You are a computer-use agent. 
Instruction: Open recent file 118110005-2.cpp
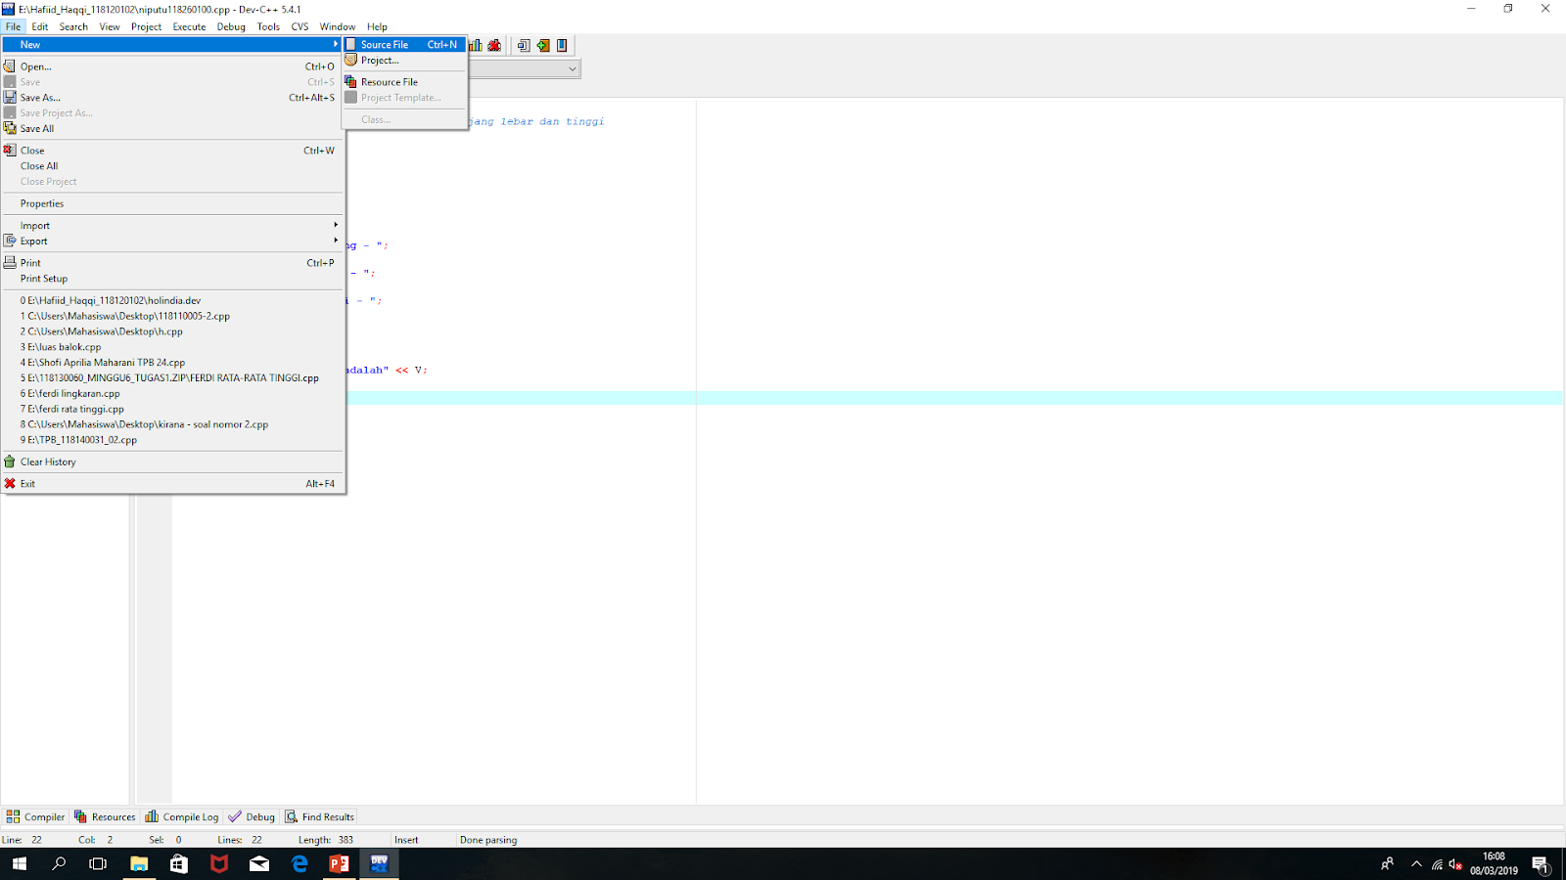click(x=172, y=316)
